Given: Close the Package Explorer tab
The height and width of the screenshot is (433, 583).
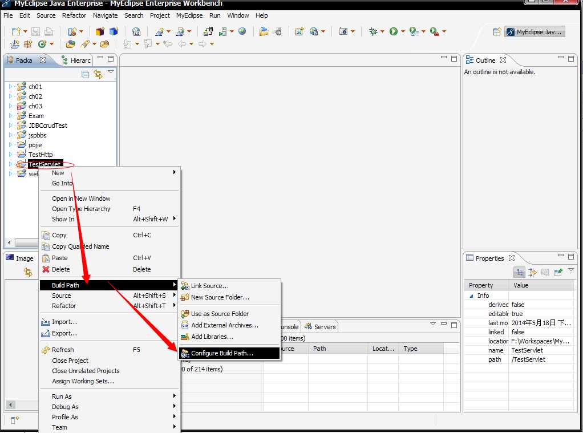Looking at the screenshot, I should pos(43,60).
